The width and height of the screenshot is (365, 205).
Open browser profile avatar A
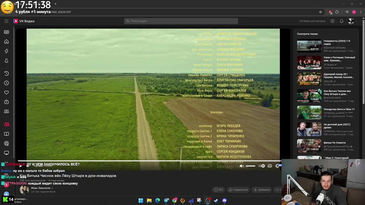(x=354, y=12)
